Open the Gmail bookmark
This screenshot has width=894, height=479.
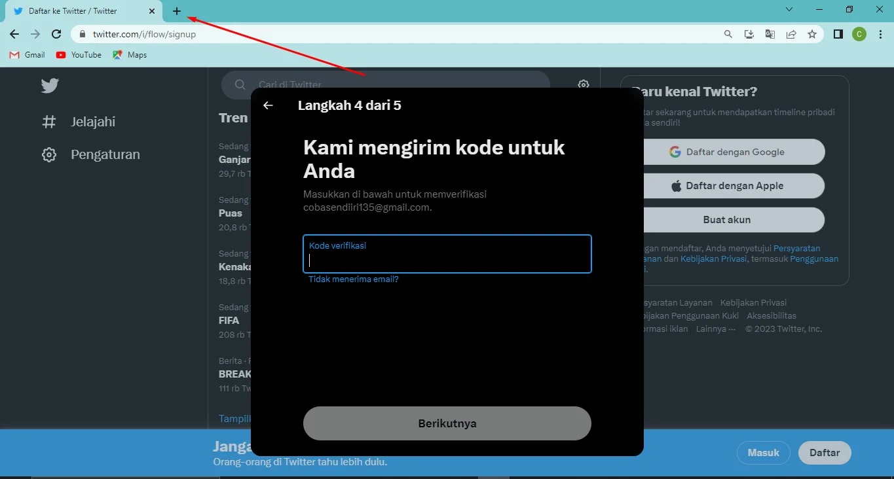[x=28, y=55]
